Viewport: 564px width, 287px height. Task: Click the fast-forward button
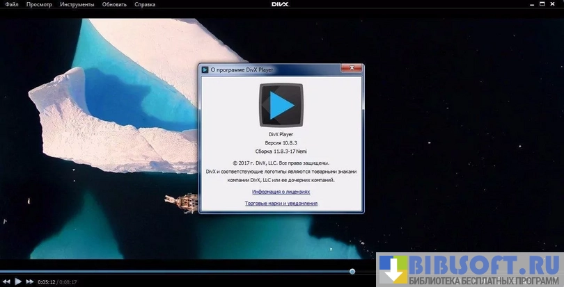[30, 281]
